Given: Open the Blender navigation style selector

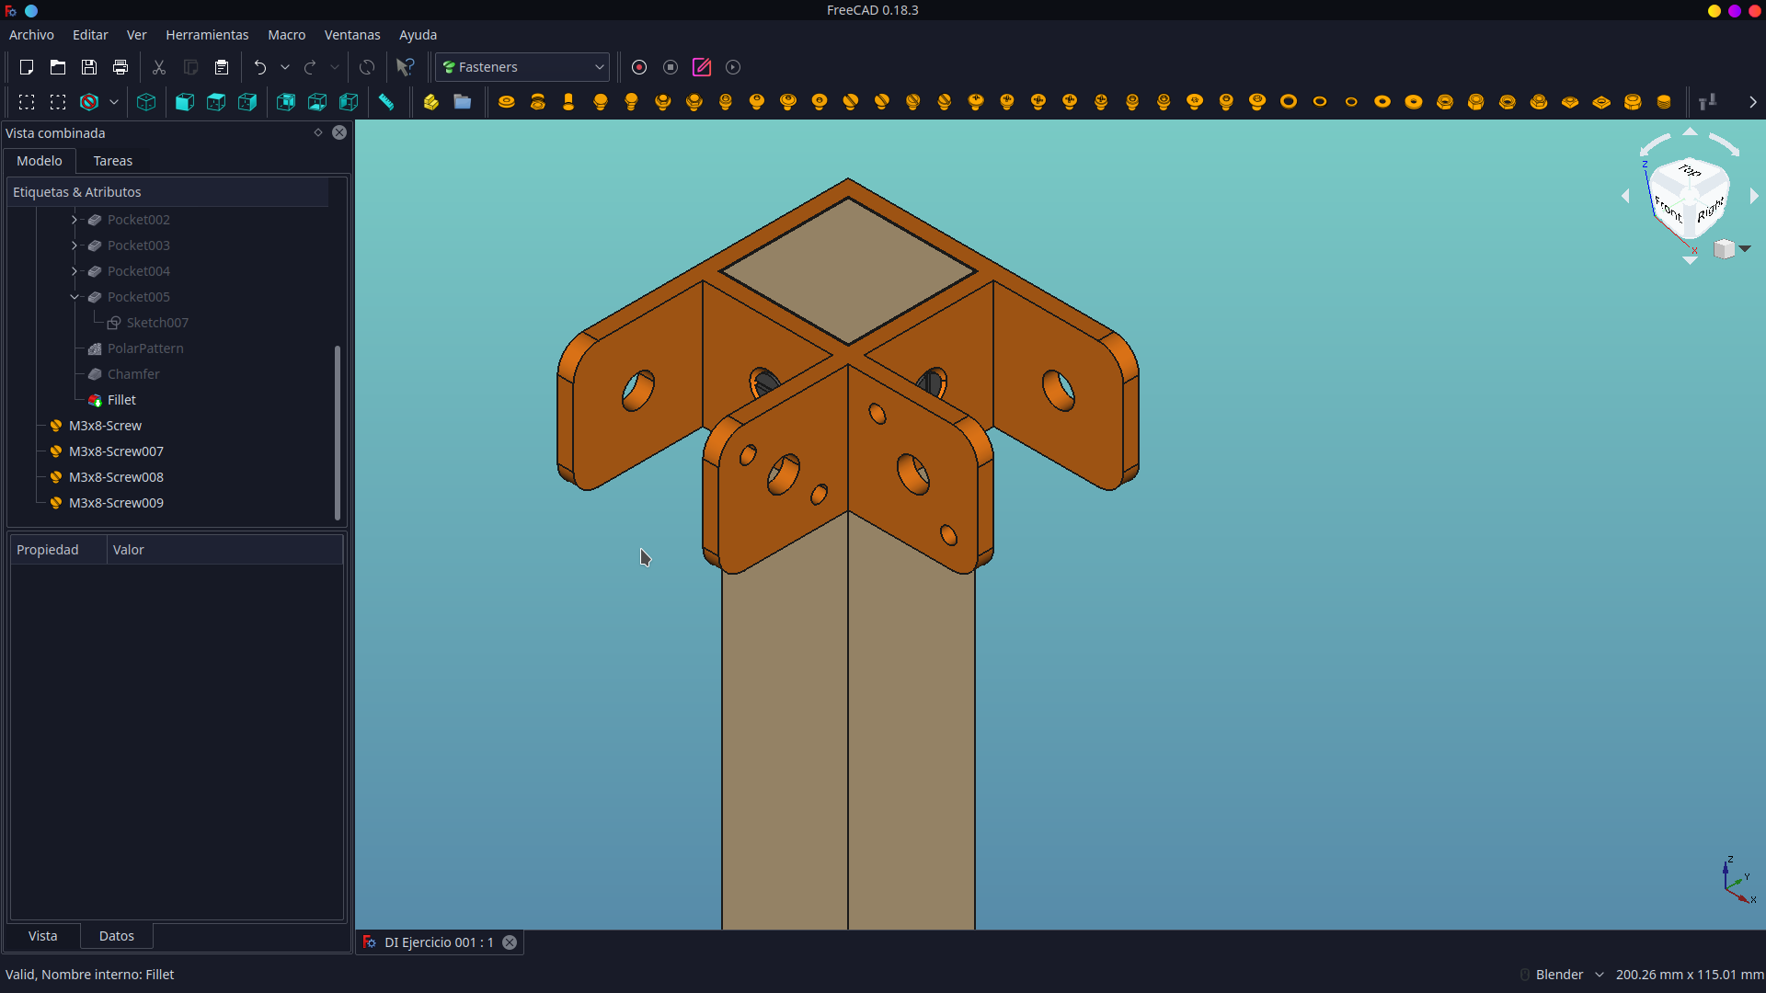Looking at the screenshot, I should 1569,975.
